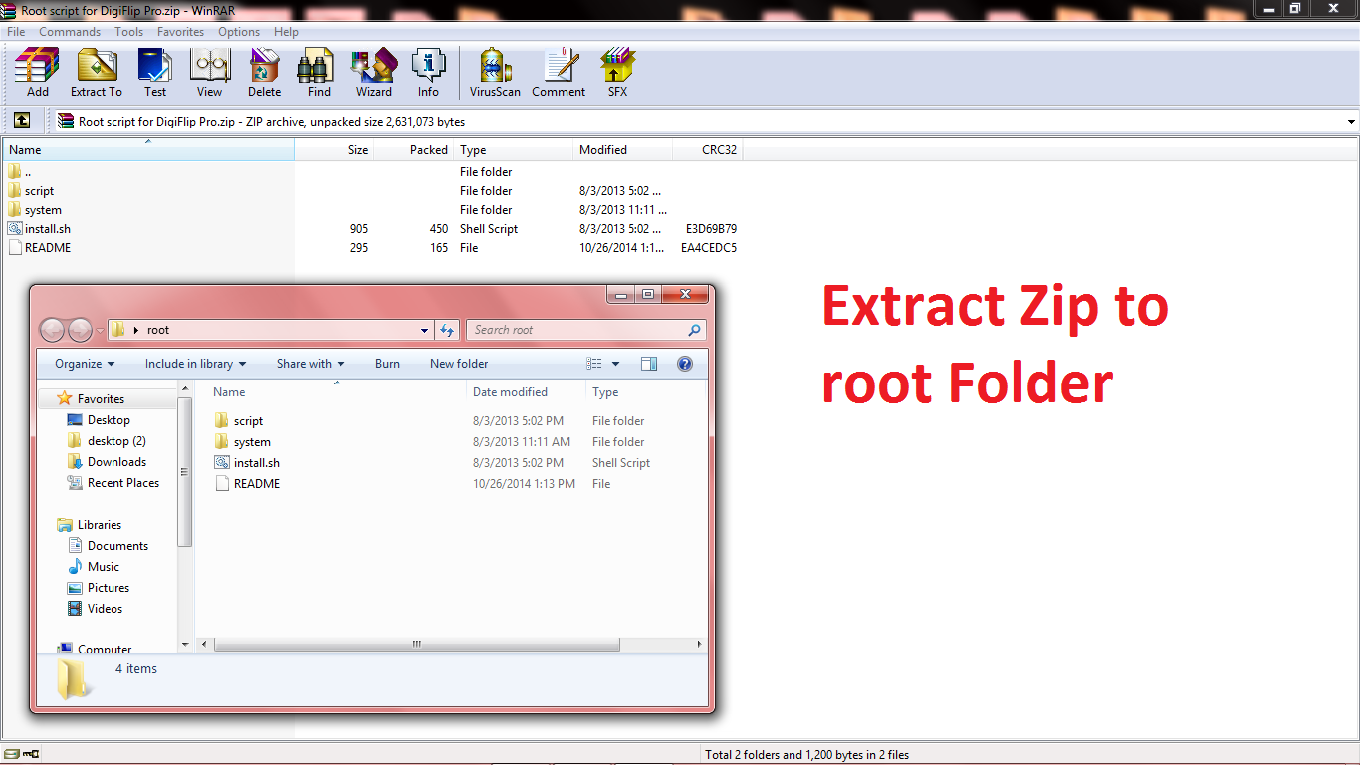Open Explorer help icon
Viewport: 1360px width, 765px height.
[x=685, y=364]
